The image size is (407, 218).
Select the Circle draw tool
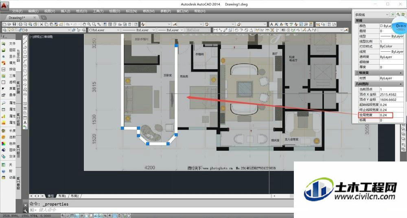(25, 66)
